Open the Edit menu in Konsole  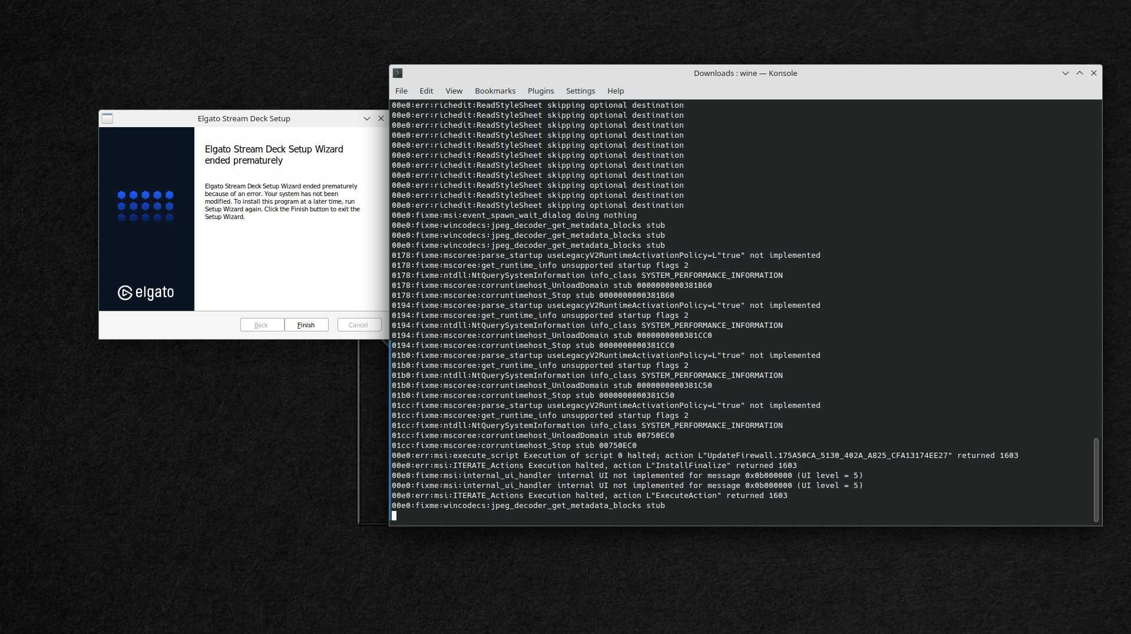(426, 91)
